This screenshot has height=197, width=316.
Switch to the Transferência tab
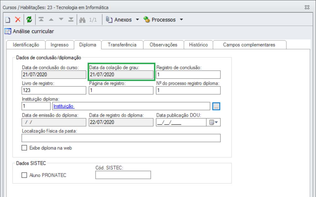tap(122, 45)
